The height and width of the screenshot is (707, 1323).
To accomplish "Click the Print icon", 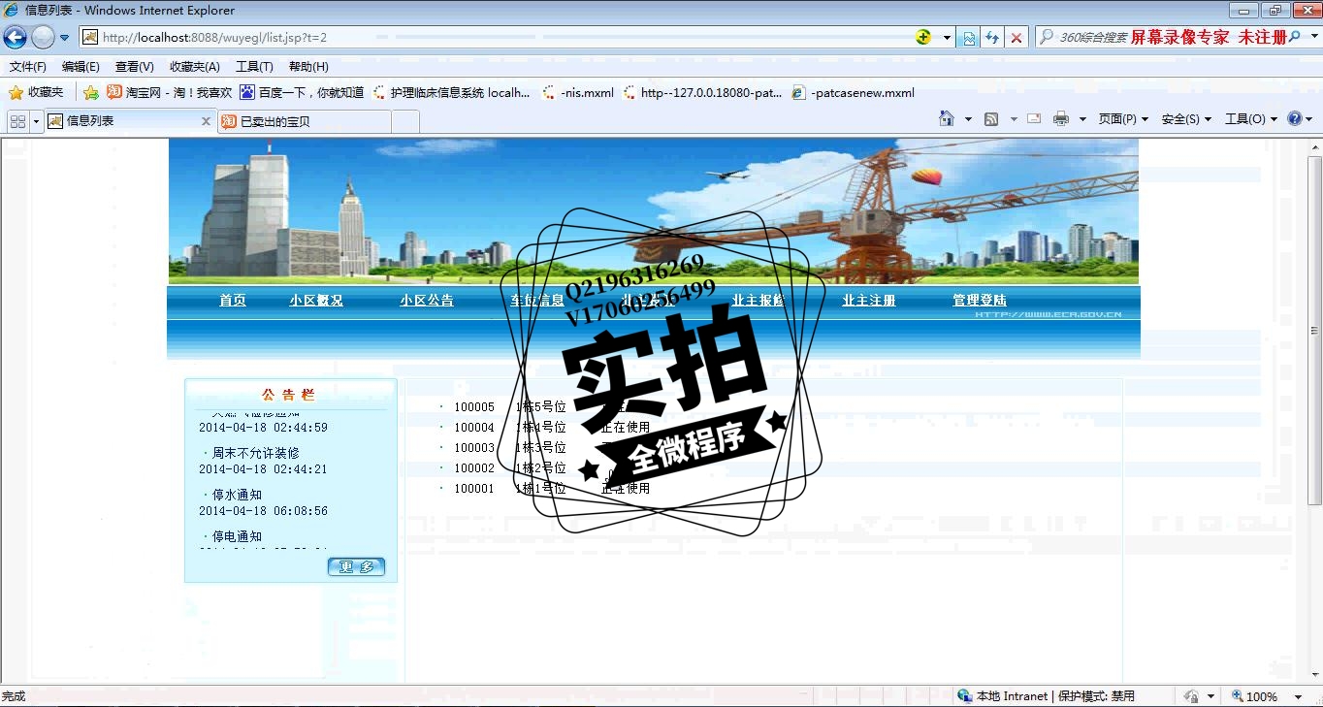I will [x=1061, y=118].
